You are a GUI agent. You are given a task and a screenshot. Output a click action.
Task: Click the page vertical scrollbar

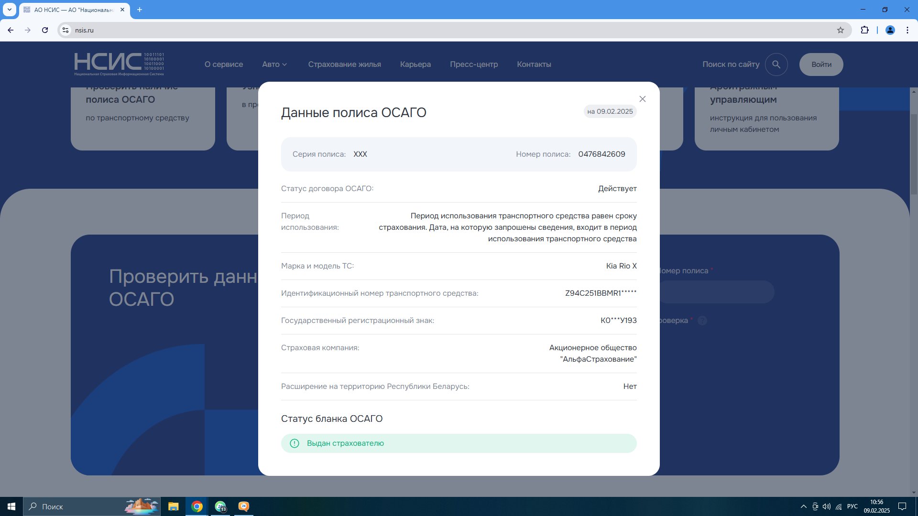(914, 154)
